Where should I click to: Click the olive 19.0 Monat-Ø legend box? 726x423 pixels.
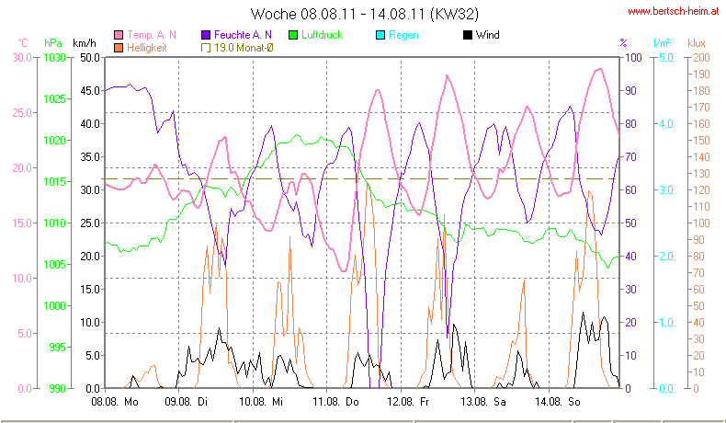coord(206,48)
